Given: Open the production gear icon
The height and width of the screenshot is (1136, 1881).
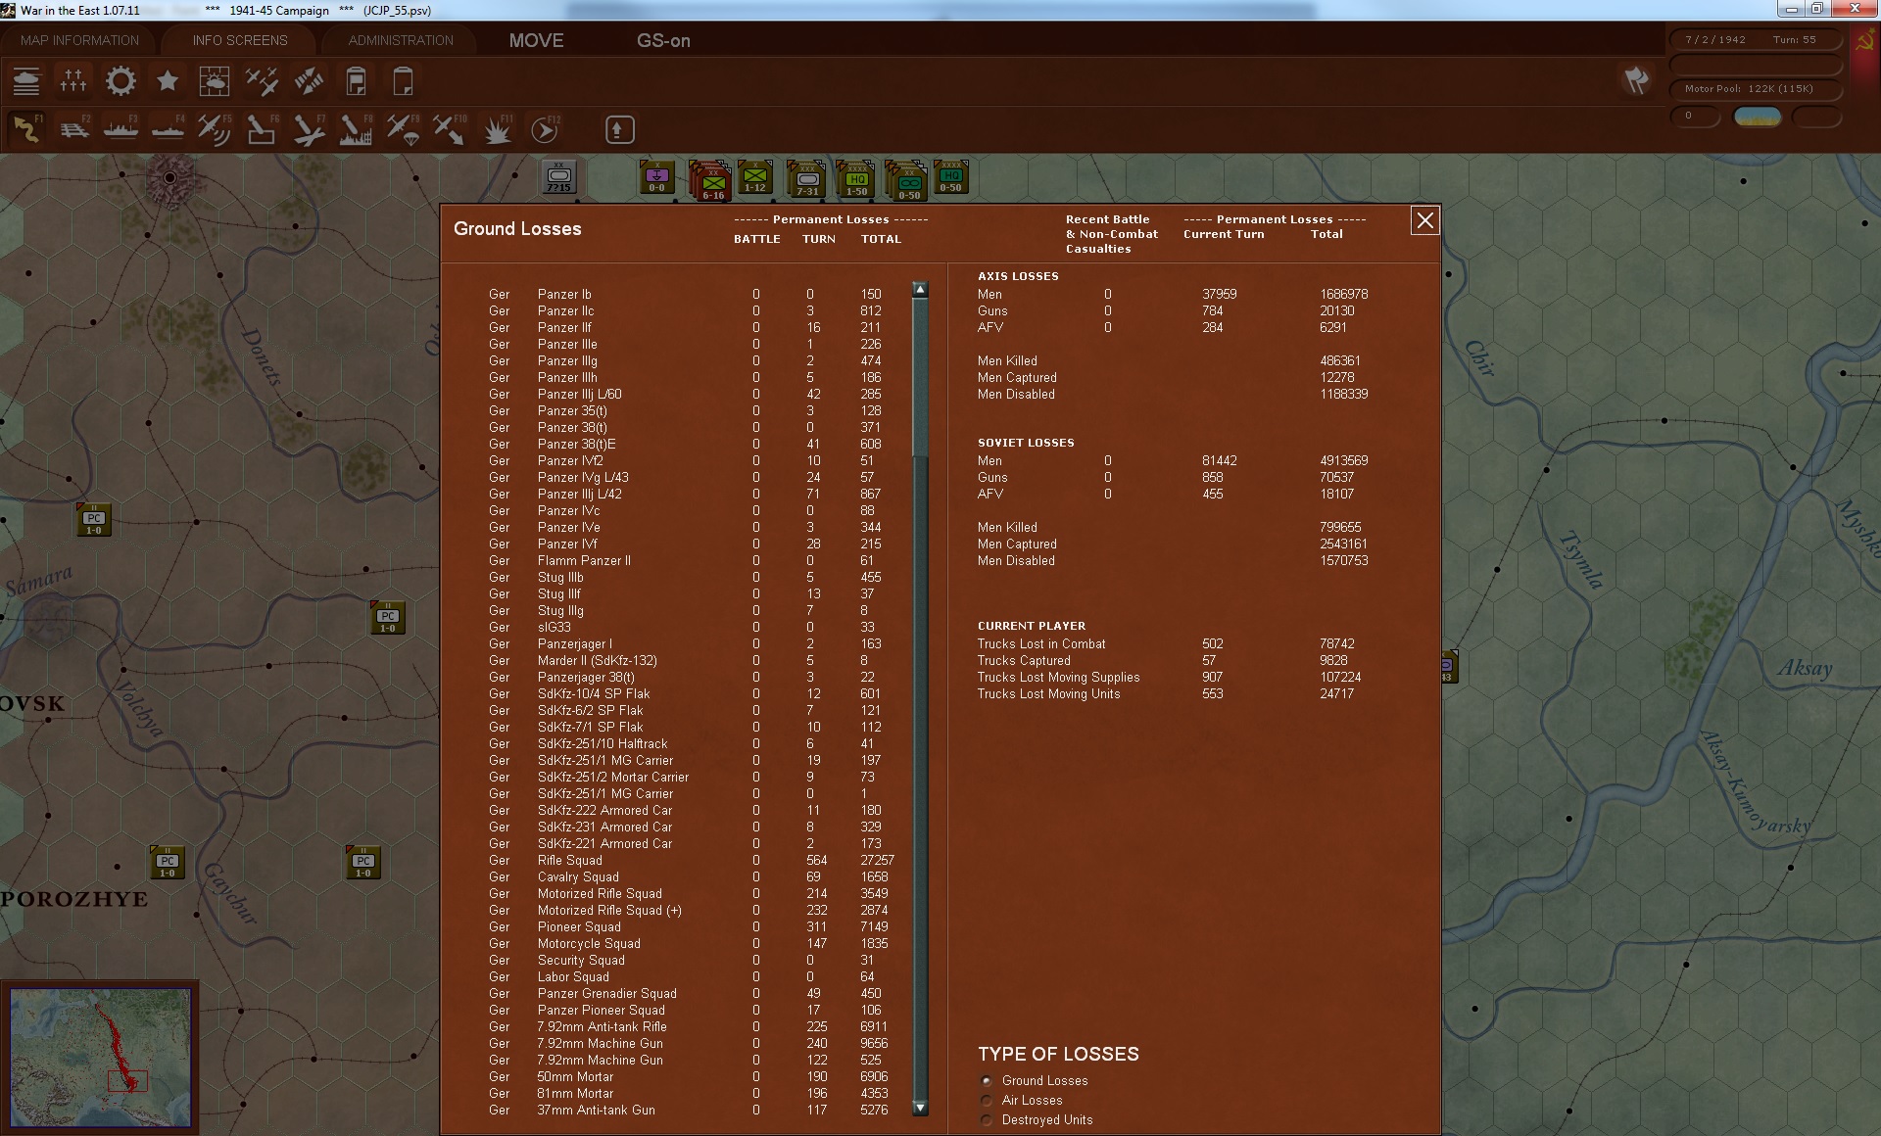Looking at the screenshot, I should coord(121,80).
